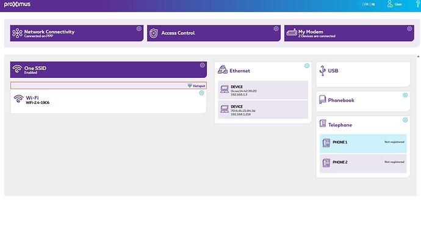The height and width of the screenshot is (242, 421).
Task: Click the PHONE 2 phone icon
Action: coord(326,163)
